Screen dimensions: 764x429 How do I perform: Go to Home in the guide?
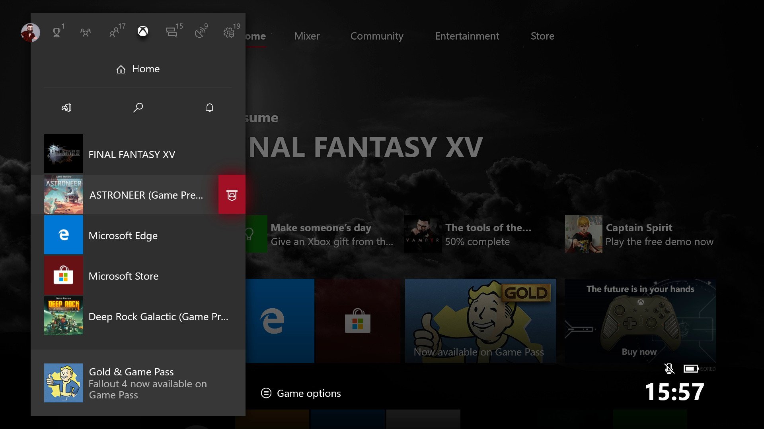tap(138, 69)
